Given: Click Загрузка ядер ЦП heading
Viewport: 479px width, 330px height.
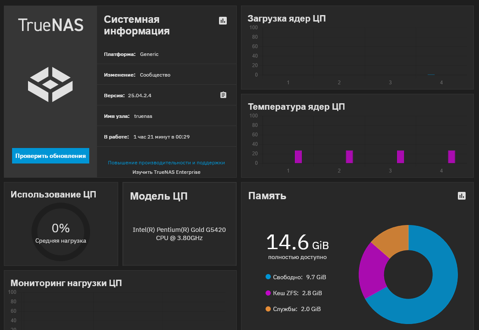Looking at the screenshot, I should pyautogui.click(x=287, y=19).
